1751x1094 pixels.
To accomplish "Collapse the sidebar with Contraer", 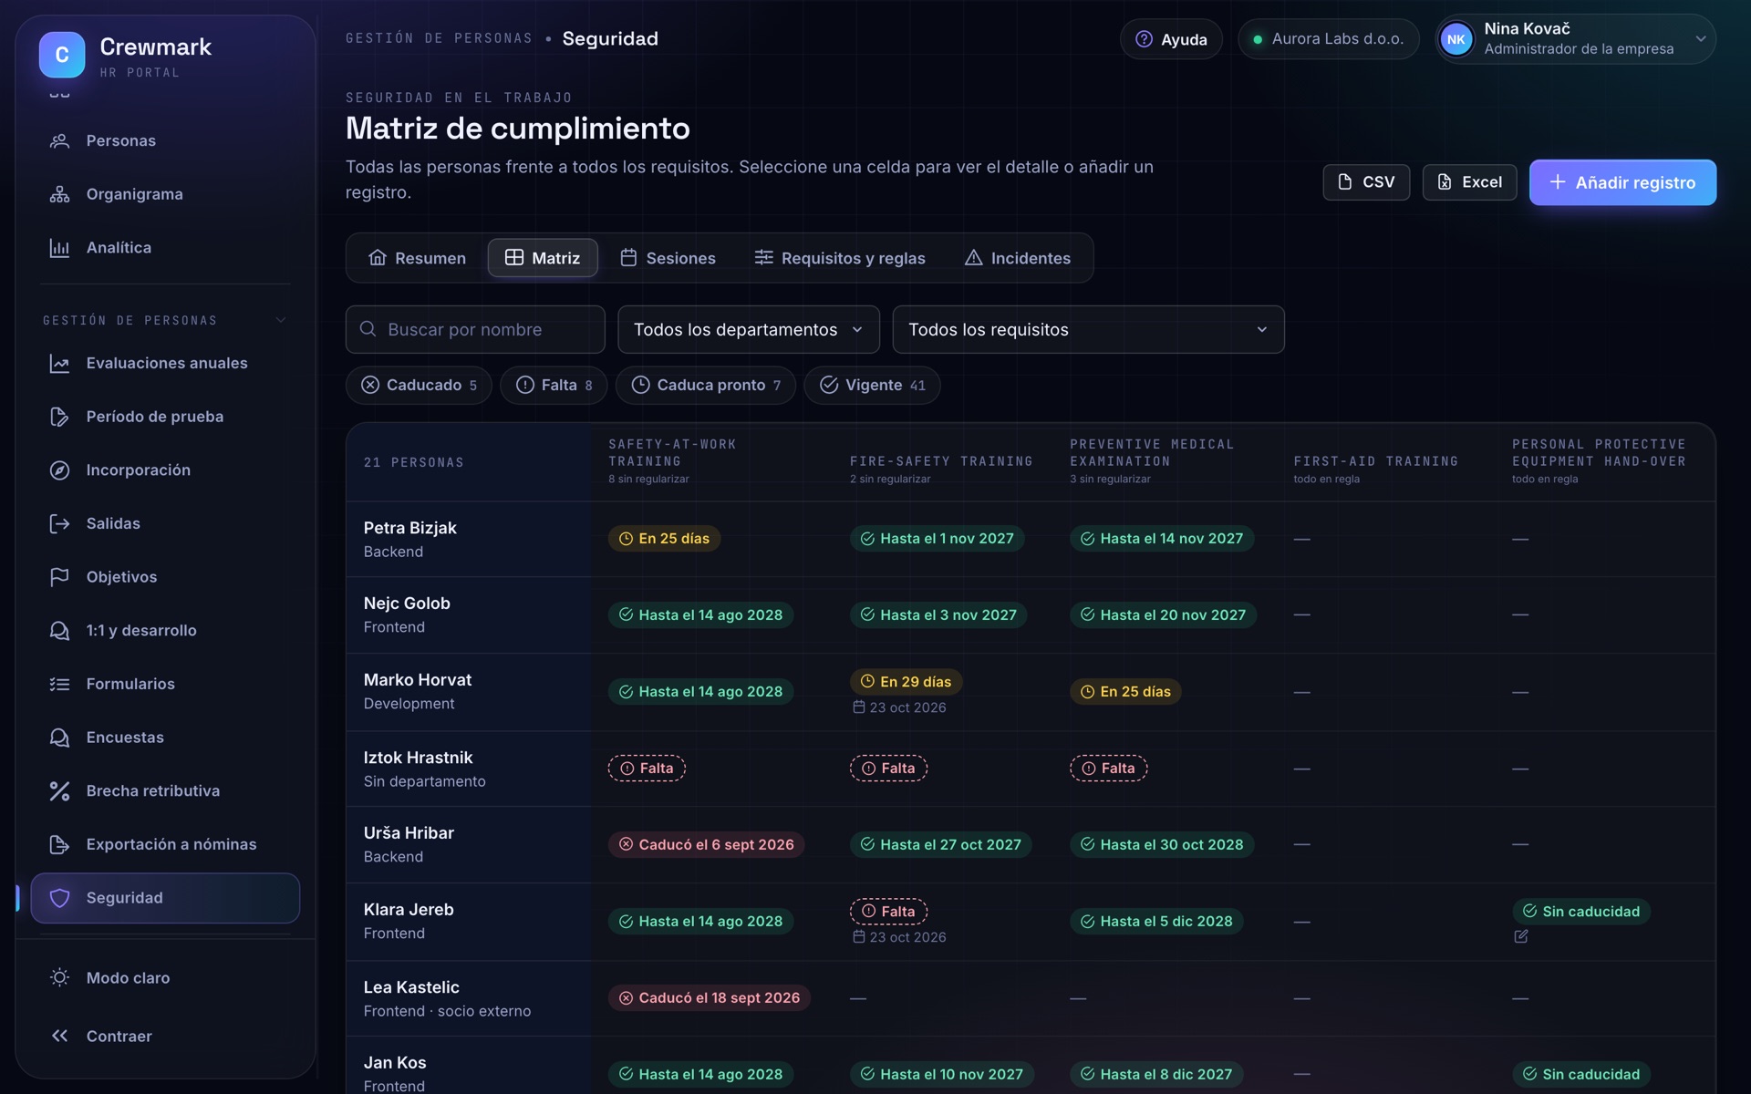I will pos(165,1036).
